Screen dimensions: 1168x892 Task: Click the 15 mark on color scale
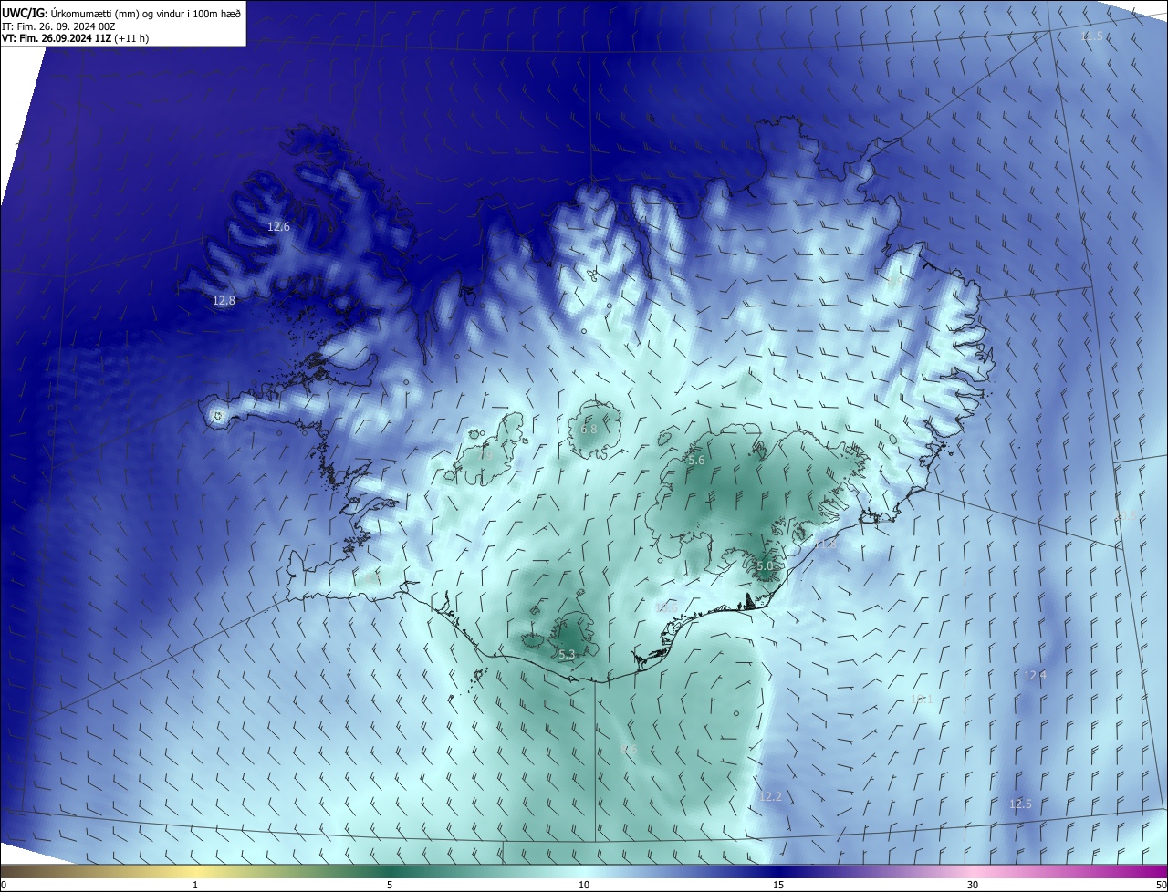point(778,885)
